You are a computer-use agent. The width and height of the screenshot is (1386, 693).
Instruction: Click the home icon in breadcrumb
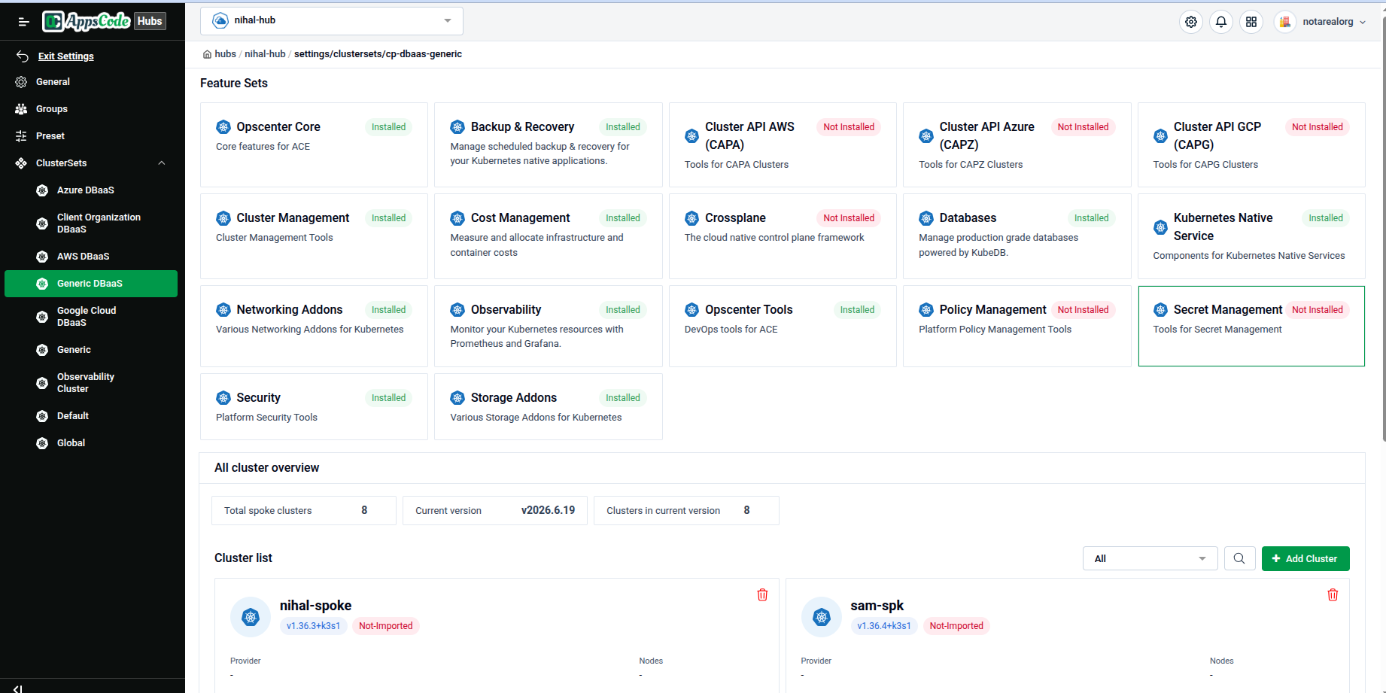(207, 54)
